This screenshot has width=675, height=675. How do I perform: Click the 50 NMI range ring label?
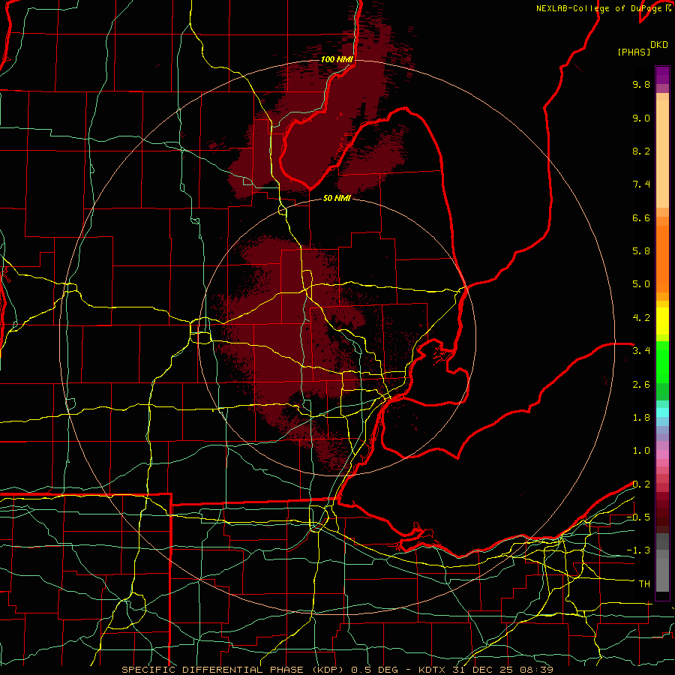pos(337,198)
